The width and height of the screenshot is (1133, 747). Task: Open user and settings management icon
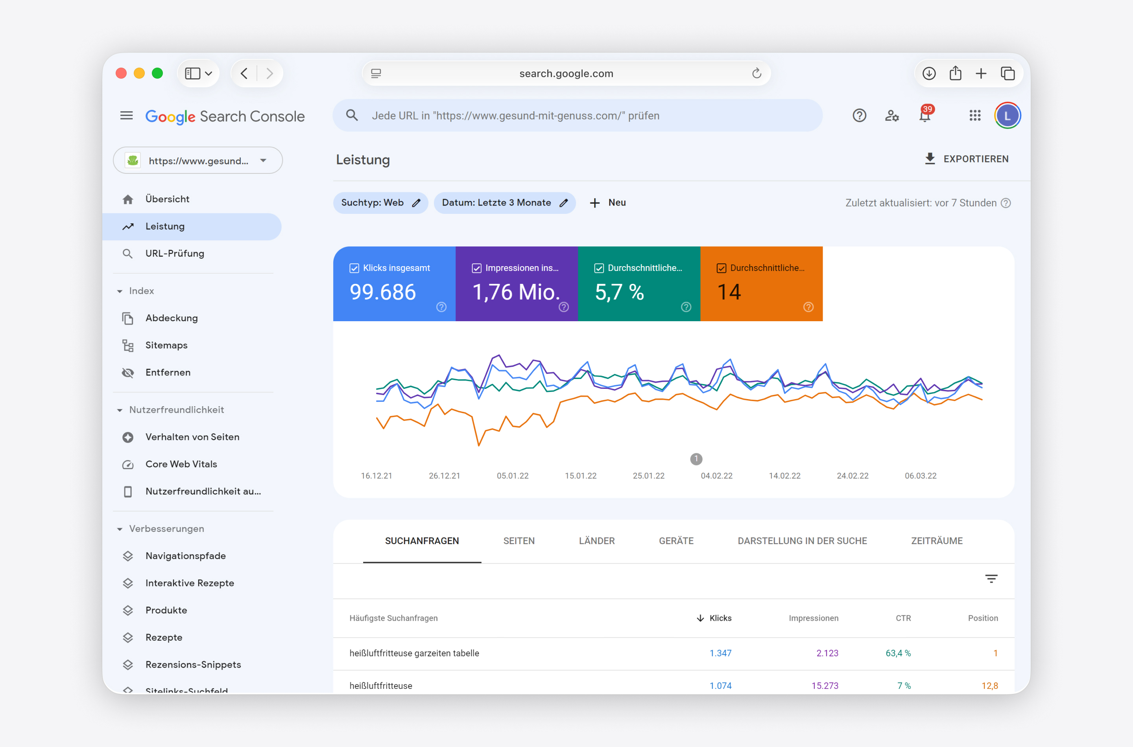pos(892,116)
